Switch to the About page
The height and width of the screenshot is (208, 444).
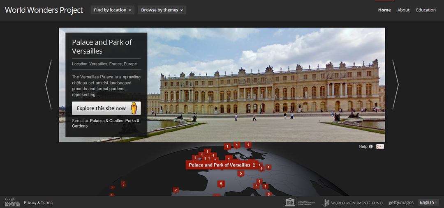tap(403, 10)
